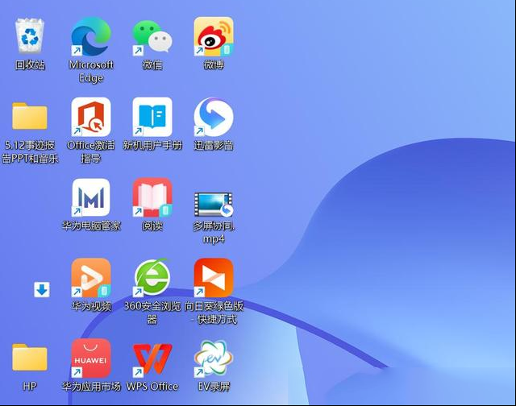This screenshot has height=406, width=516.
Task: Open the 阅读 reading app icon
Action: coord(152,197)
